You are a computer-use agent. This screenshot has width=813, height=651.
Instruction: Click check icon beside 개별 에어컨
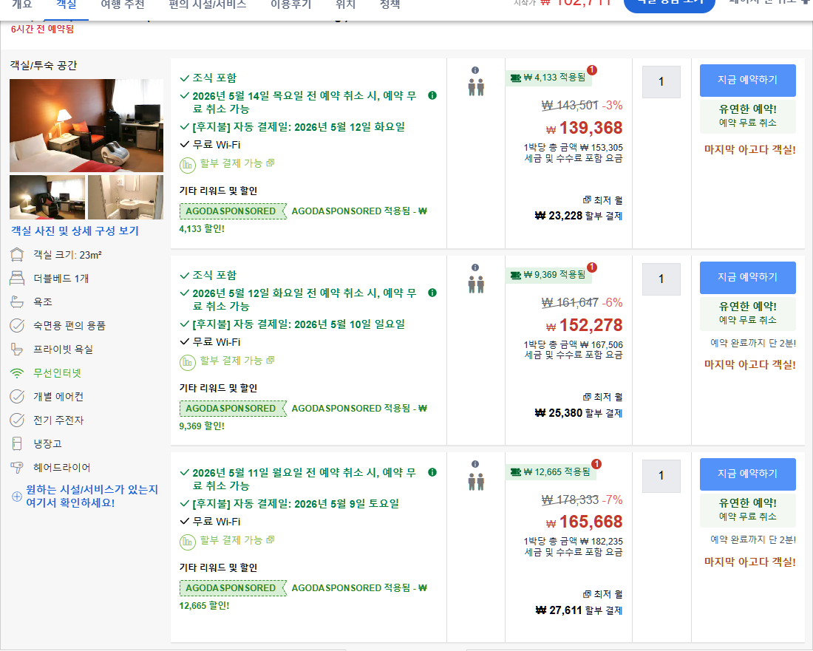[17, 397]
